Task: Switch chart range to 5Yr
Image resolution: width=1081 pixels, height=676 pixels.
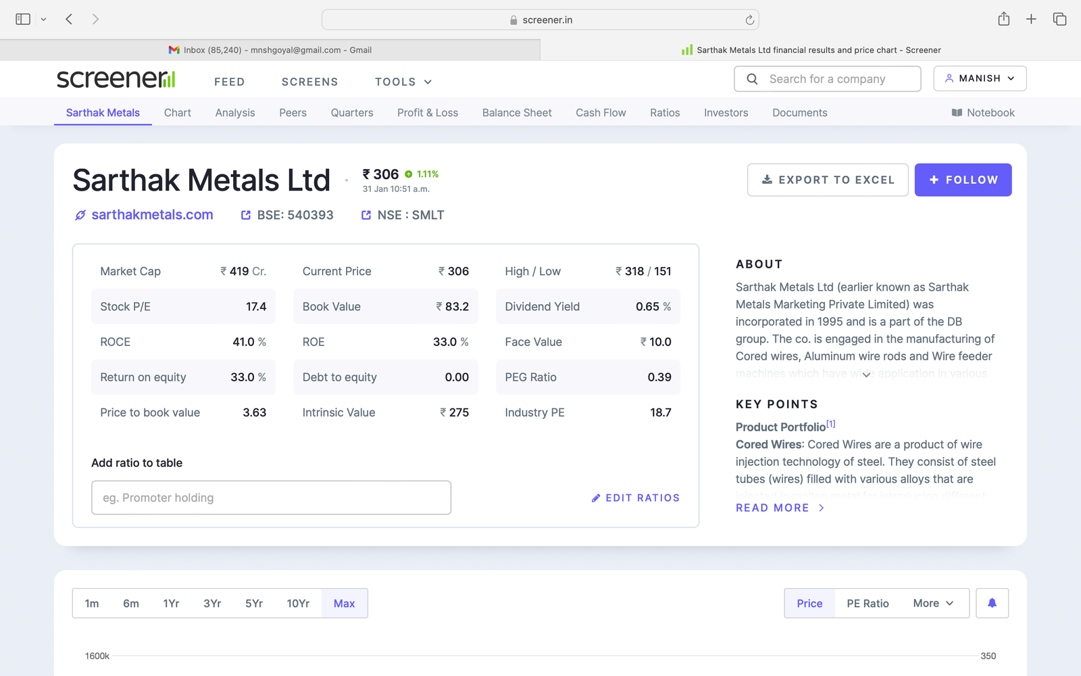Action: tap(254, 603)
